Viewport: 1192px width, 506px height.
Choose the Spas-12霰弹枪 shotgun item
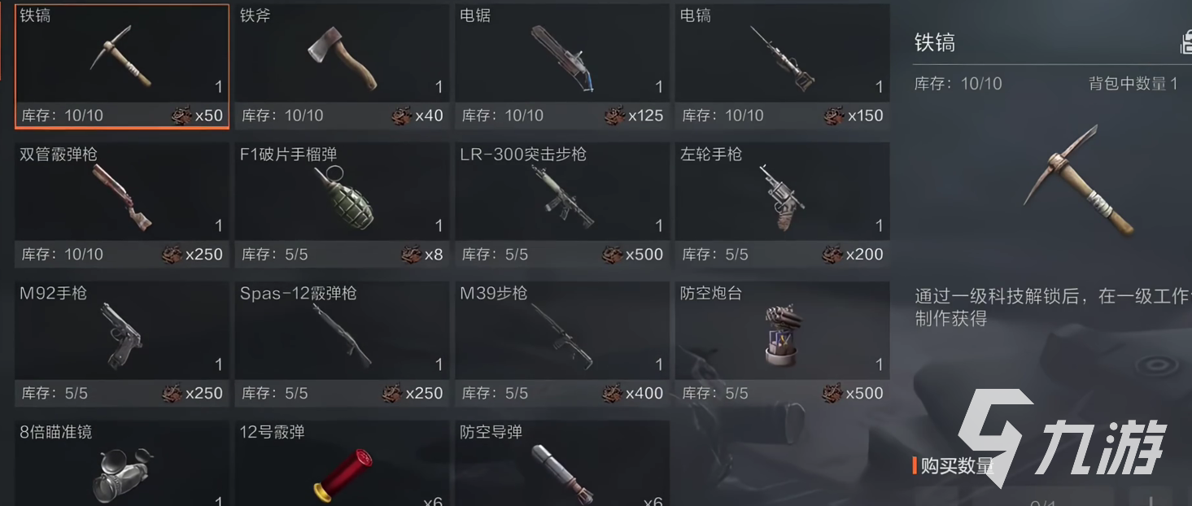click(342, 344)
